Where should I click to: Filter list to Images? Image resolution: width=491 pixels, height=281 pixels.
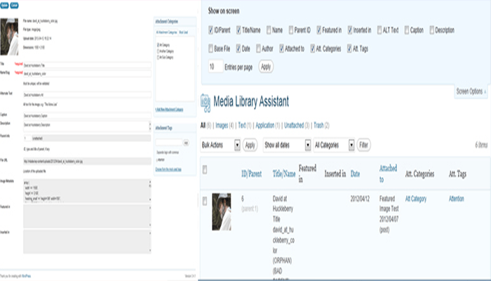222,126
